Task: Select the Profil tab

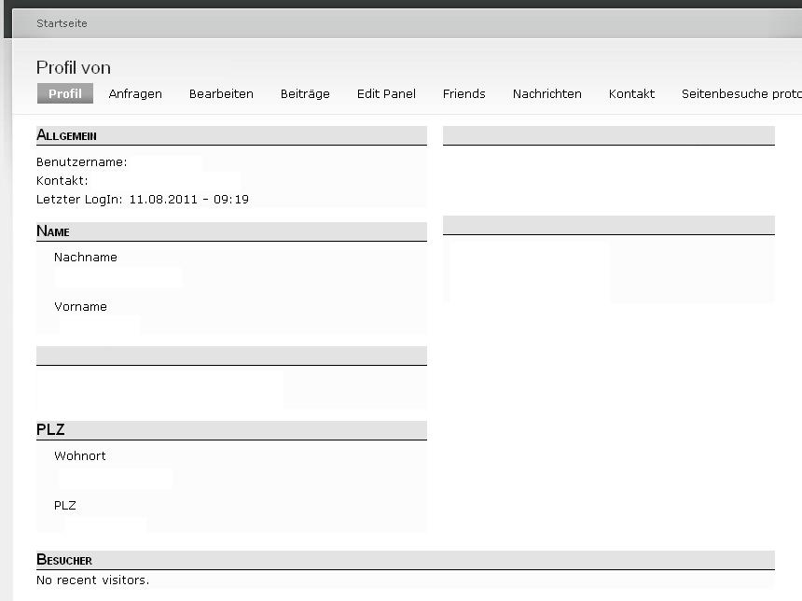Action: [65, 94]
